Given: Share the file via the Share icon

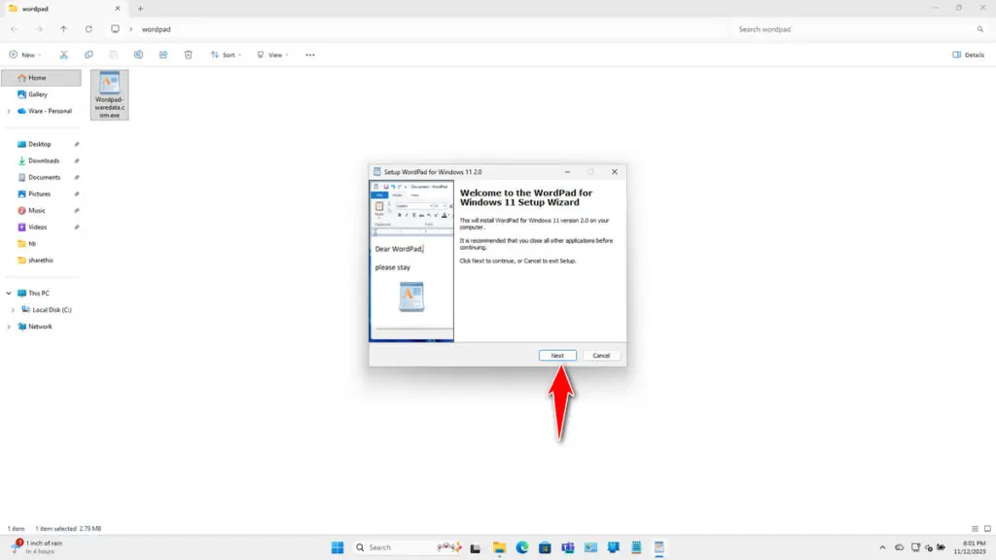Looking at the screenshot, I should click(162, 55).
